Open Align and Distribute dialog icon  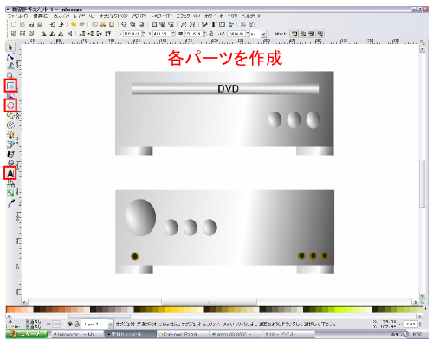231,24
